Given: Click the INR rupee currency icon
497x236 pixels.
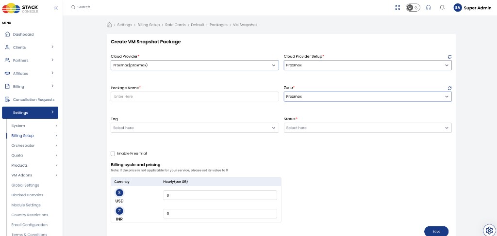Looking at the screenshot, I should point(119,211).
